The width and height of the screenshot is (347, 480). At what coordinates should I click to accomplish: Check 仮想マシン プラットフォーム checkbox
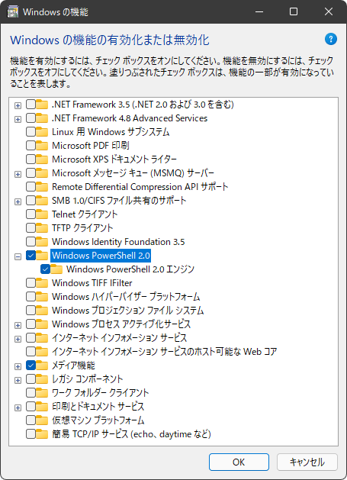coord(31,420)
